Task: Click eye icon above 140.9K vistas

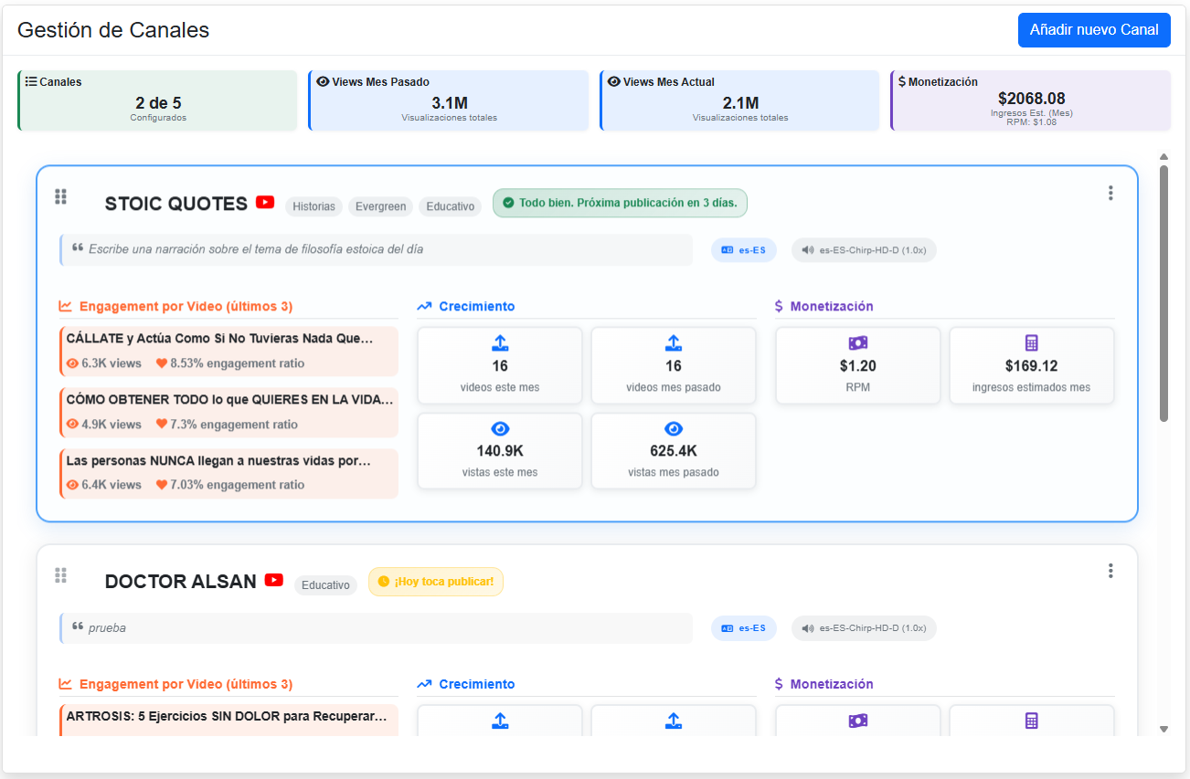Action: (500, 429)
